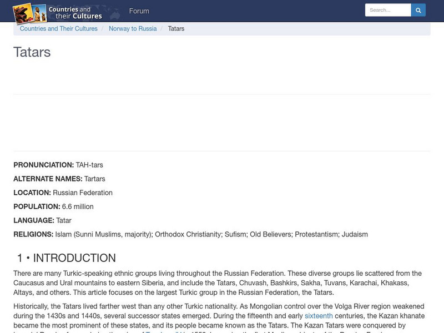Click the '6.6 million' population value
Image resolution: width=444 pixels, height=333 pixels.
pyautogui.click(x=78, y=206)
